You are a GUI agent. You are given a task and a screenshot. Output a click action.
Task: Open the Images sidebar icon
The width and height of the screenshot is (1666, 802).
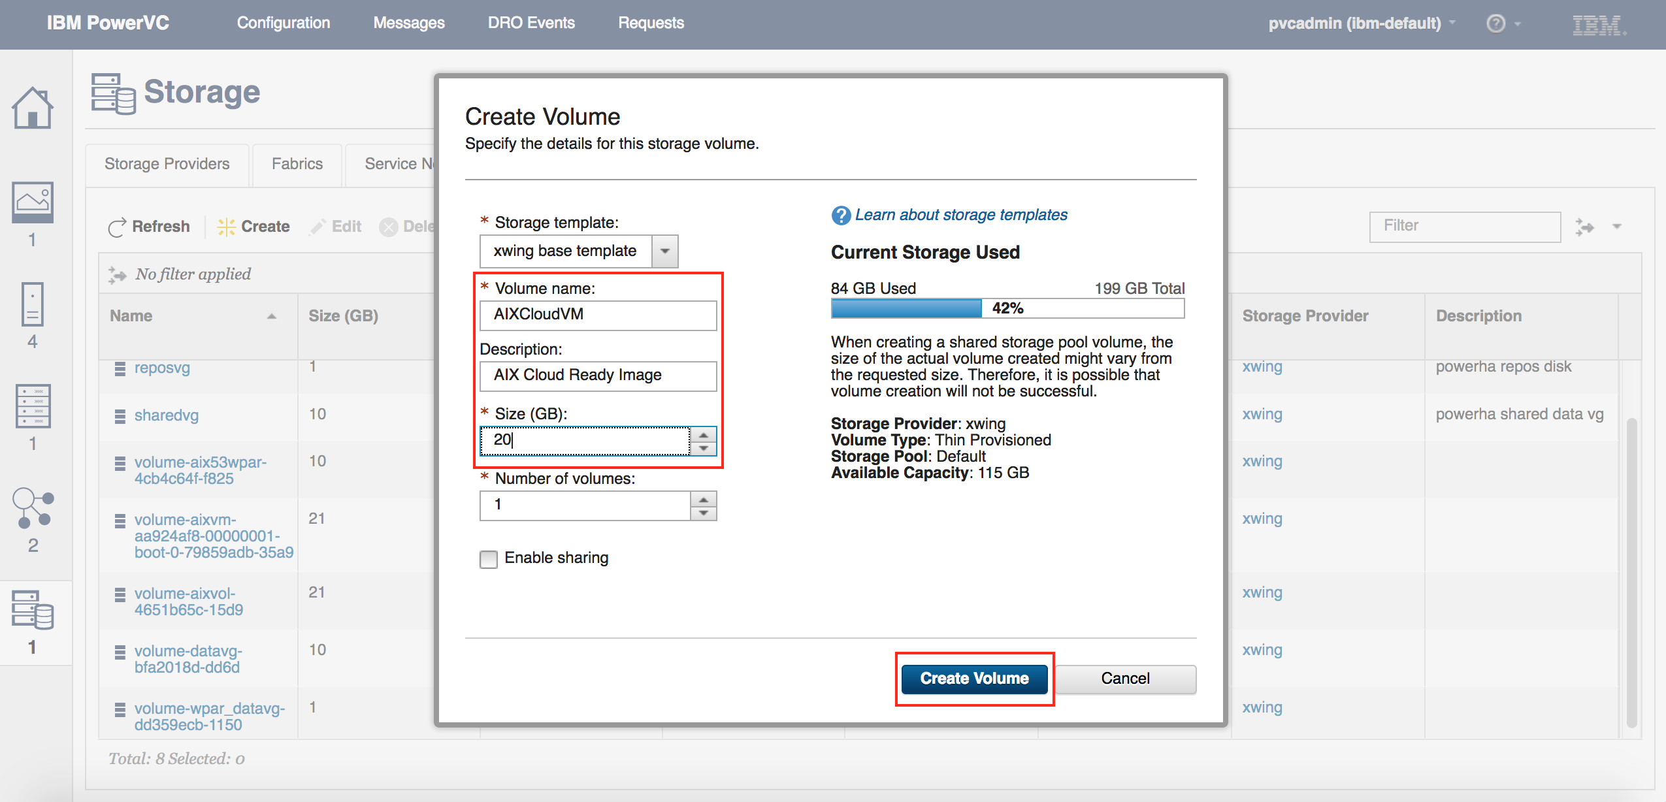(32, 201)
